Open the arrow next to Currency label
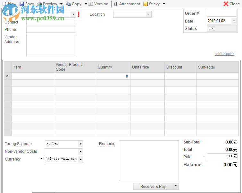The image size is (242, 193). point(41,159)
